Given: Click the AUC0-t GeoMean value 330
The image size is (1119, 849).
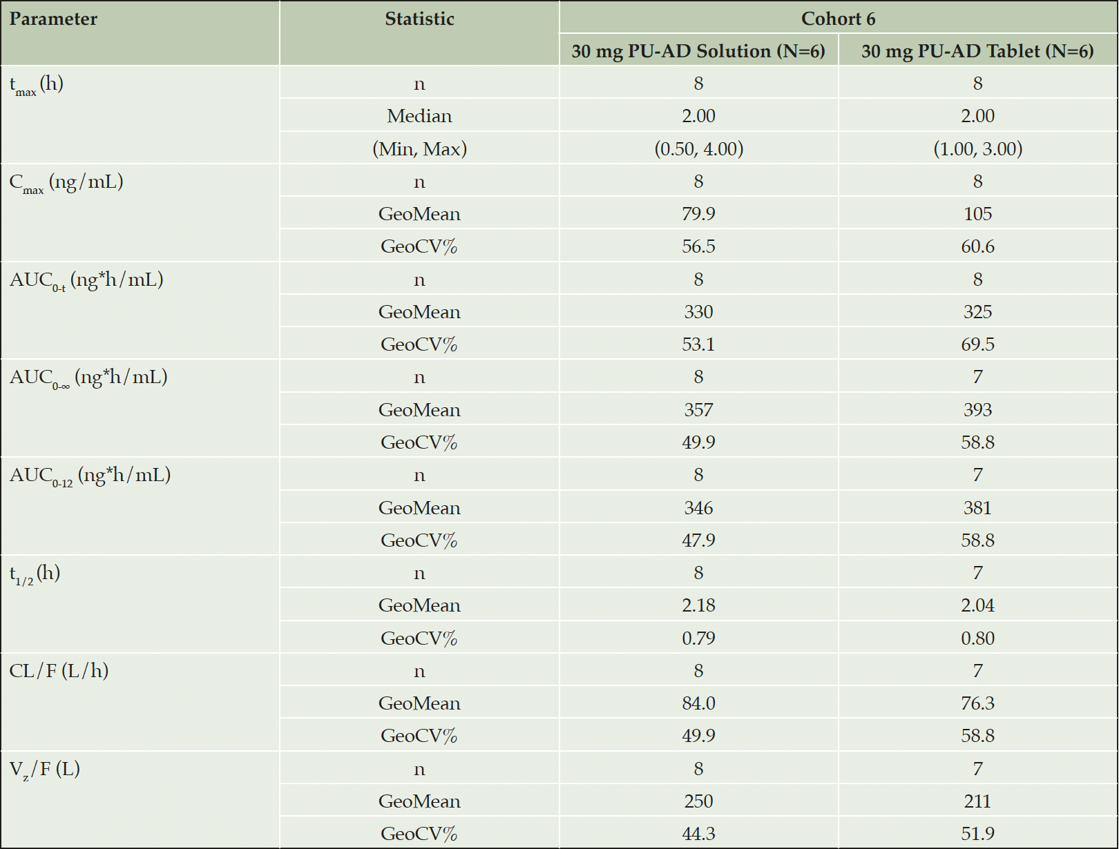Looking at the screenshot, I should tap(698, 312).
